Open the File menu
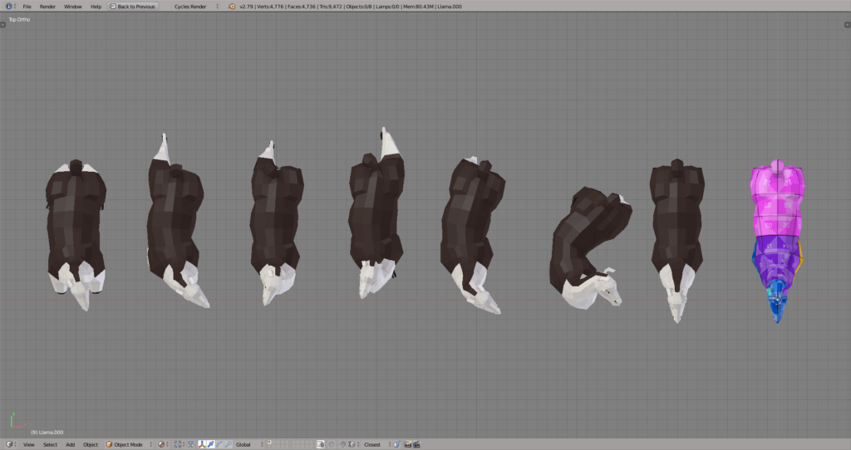Screen dimensions: 851x450 pyautogui.click(x=27, y=7)
